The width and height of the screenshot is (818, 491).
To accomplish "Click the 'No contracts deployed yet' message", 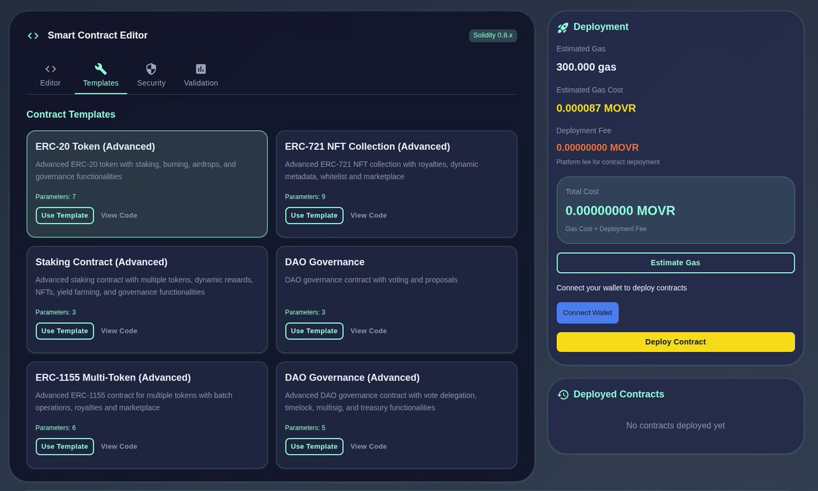I will point(676,426).
